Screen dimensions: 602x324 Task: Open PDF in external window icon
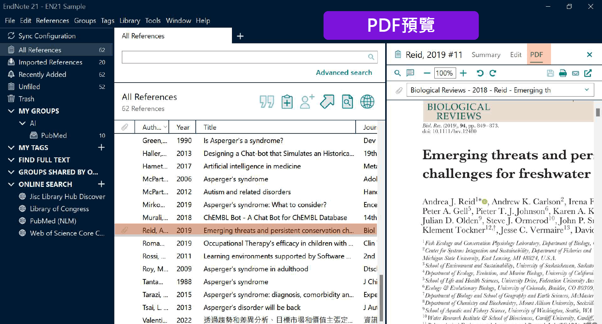coord(588,73)
